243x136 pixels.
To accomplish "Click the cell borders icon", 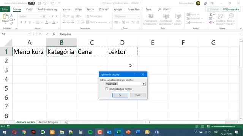I will pos(38,22).
